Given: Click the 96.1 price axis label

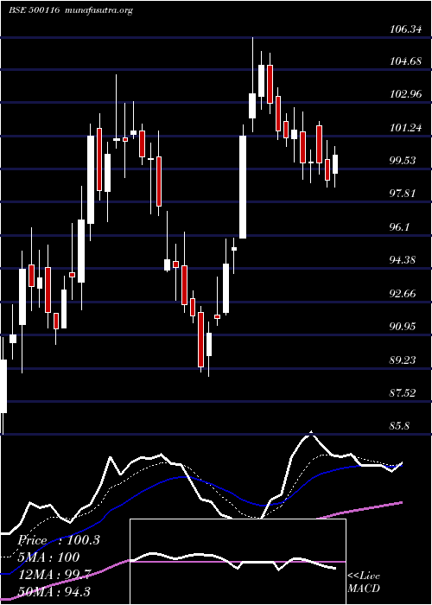Looking at the screenshot, I should coord(400,226).
